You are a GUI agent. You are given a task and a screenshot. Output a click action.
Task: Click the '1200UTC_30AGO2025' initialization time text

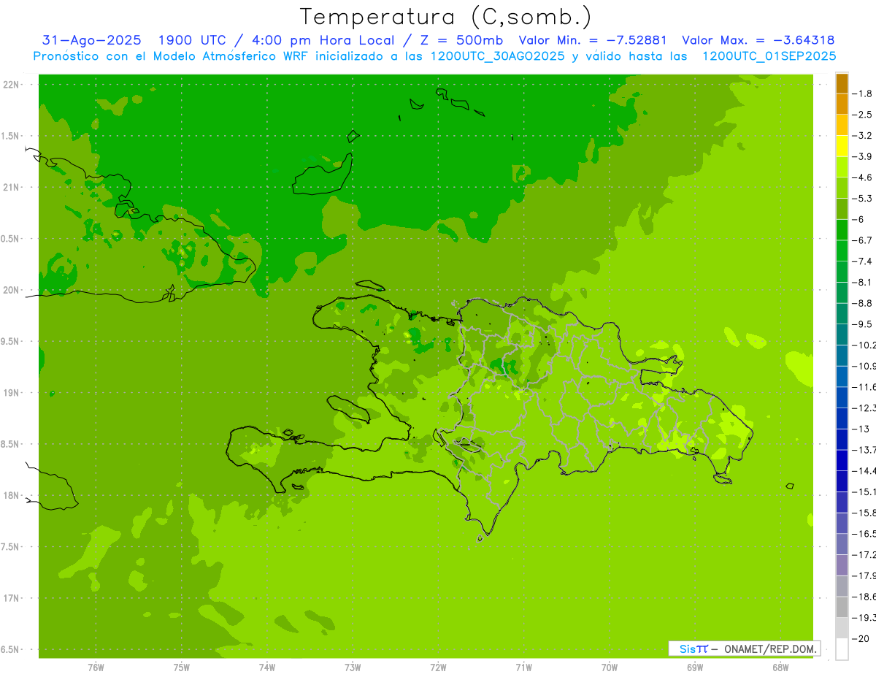pos(497,56)
